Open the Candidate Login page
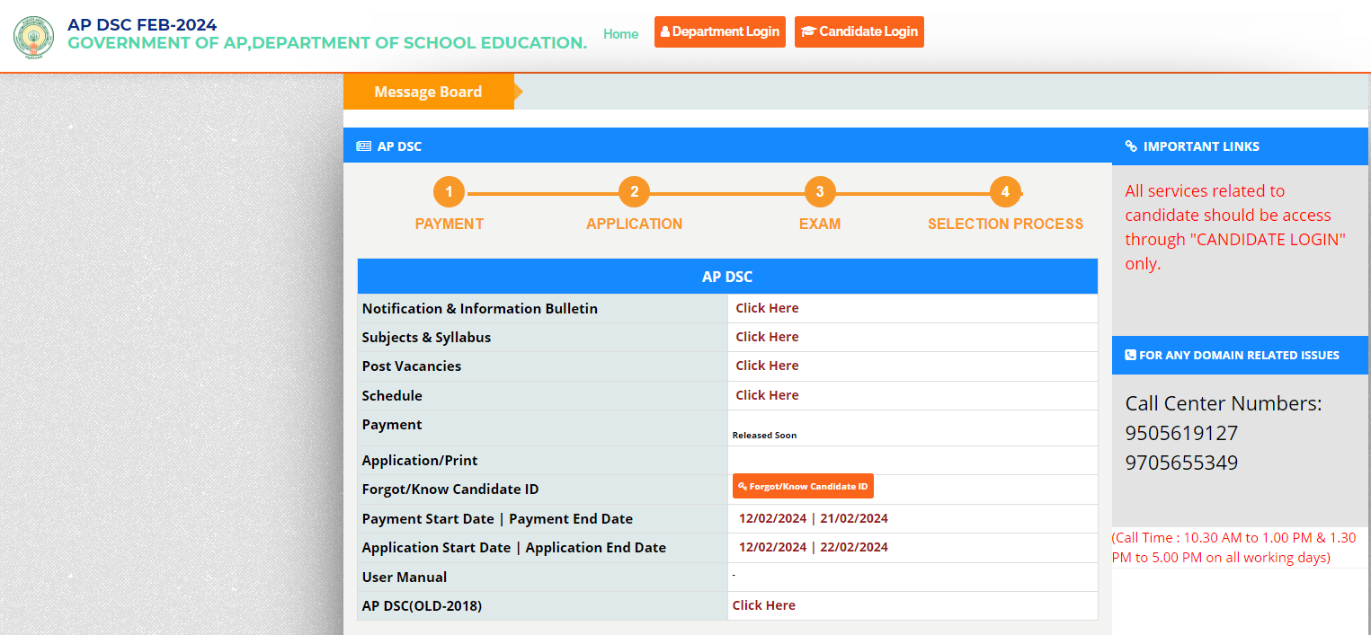This screenshot has height=635, width=1371. click(x=859, y=31)
